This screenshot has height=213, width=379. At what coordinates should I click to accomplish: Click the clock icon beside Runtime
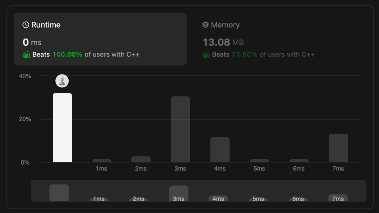coord(26,25)
